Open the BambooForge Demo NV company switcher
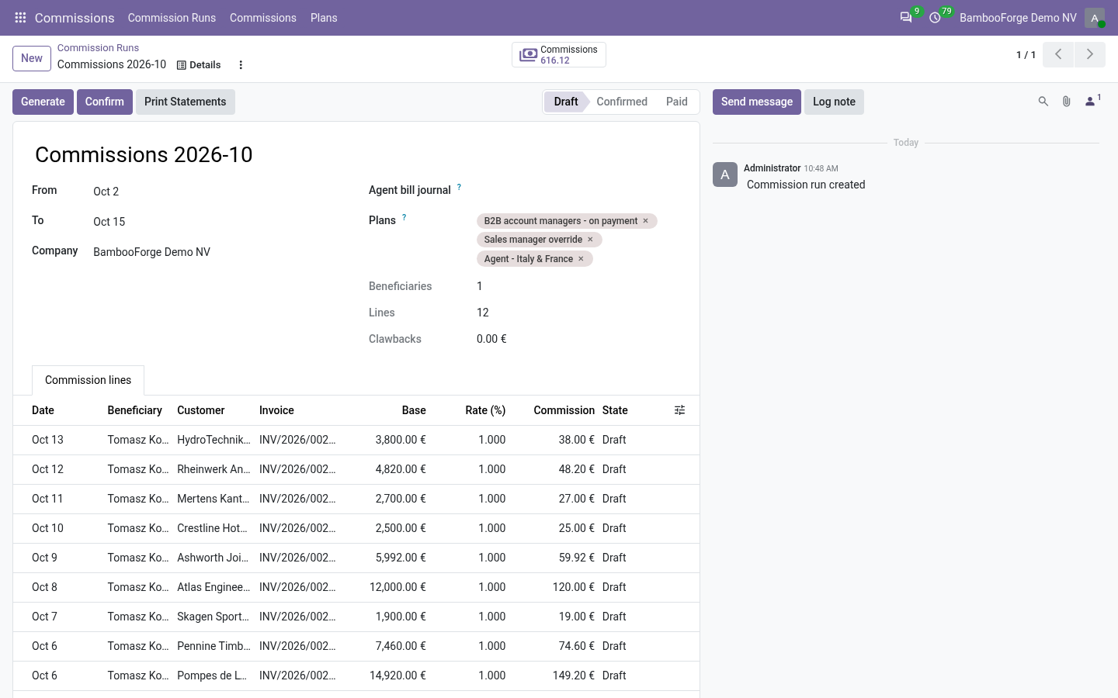 [x=1018, y=18]
